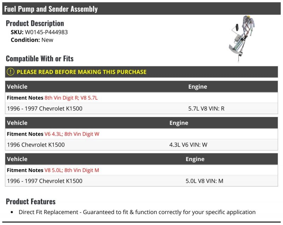Select the 1996 Chevrolet K1500 row

click(141, 145)
